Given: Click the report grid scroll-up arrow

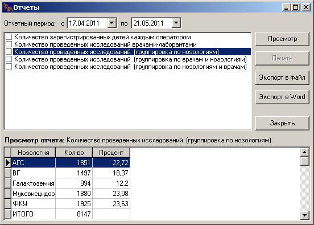Looking at the screenshot, I should click(x=304, y=152).
